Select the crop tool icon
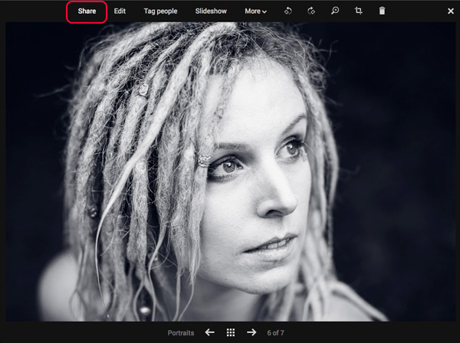This screenshot has width=460, height=343. [358, 11]
